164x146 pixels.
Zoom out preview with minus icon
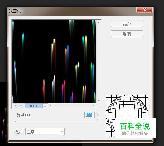(16, 106)
